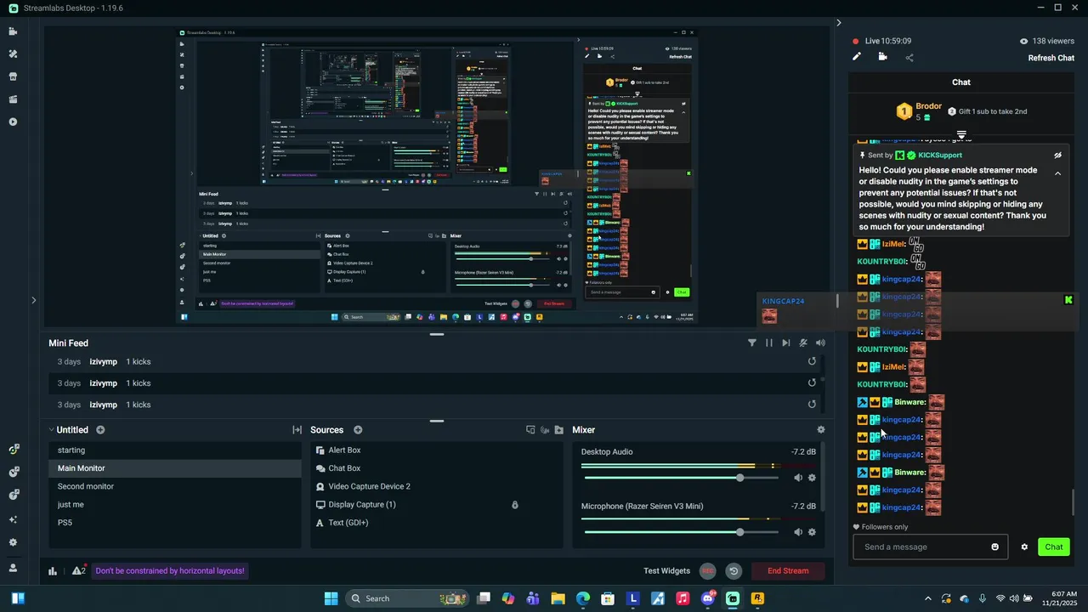Replay the first izivymp kicks alert
The image size is (1088, 612).
pyautogui.click(x=812, y=361)
